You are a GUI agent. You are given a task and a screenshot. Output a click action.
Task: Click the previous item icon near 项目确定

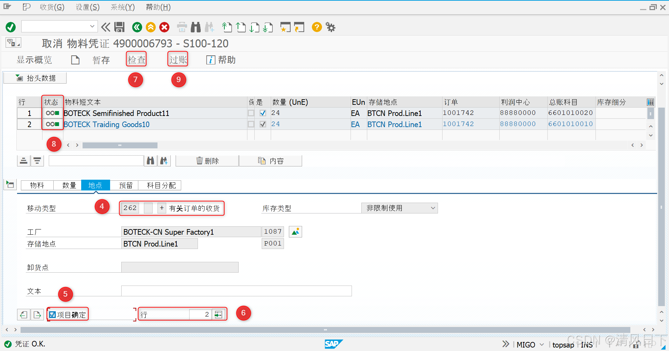(x=24, y=314)
